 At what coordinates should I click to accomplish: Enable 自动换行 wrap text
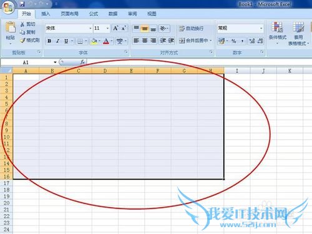point(192,28)
